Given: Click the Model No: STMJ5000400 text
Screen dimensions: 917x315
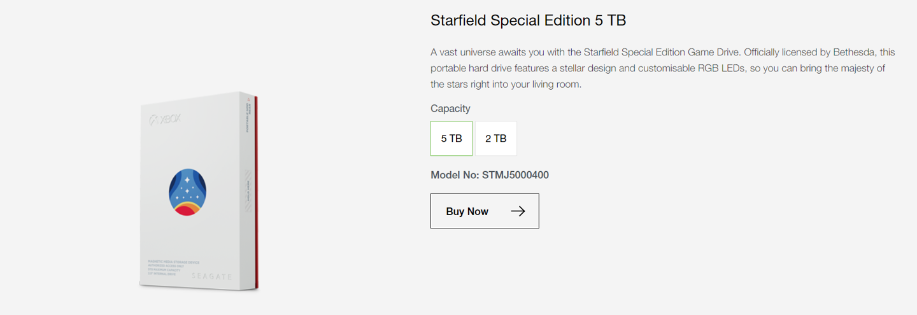Looking at the screenshot, I should click(x=489, y=175).
